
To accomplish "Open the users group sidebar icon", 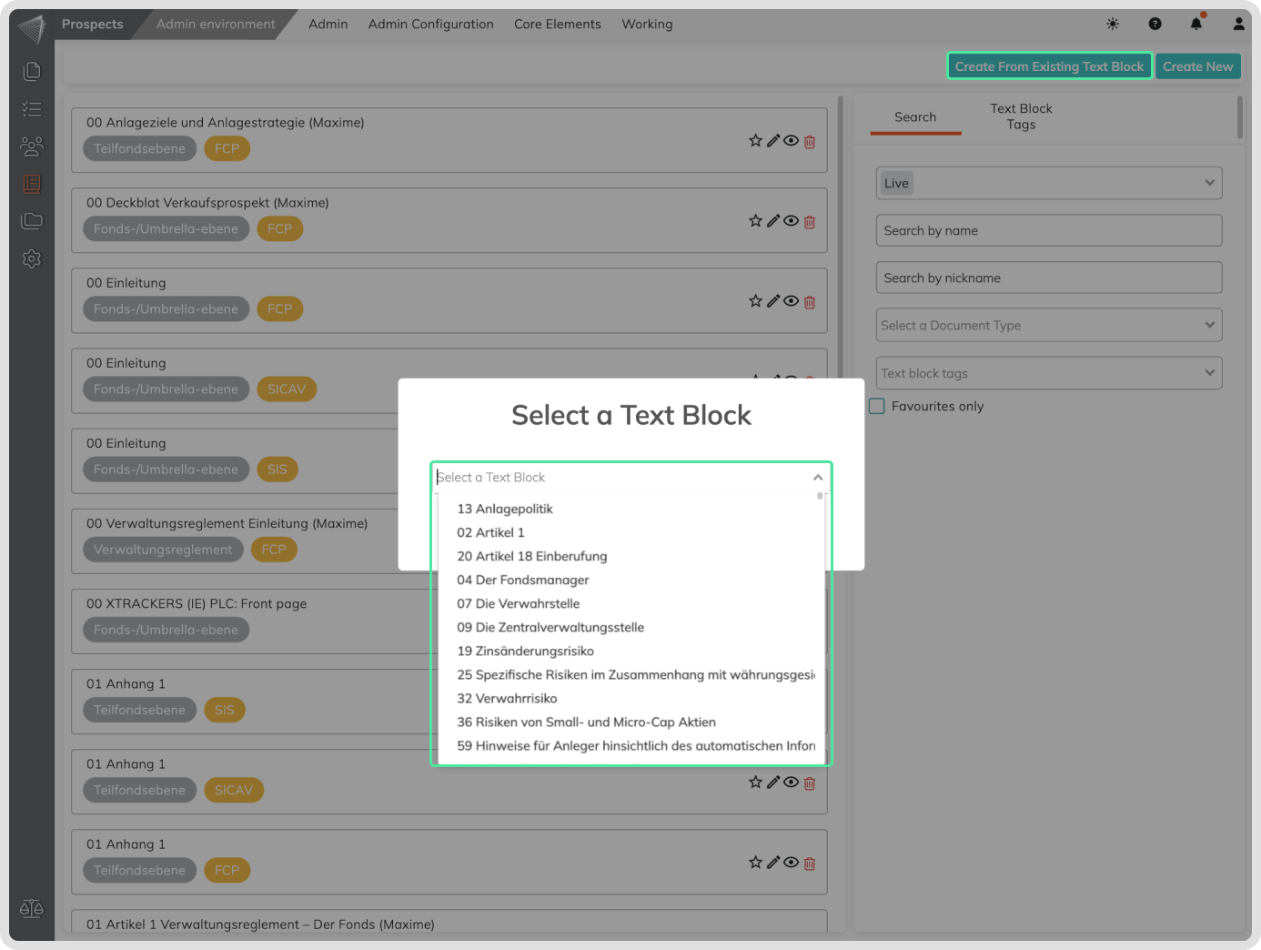I will pos(32,146).
